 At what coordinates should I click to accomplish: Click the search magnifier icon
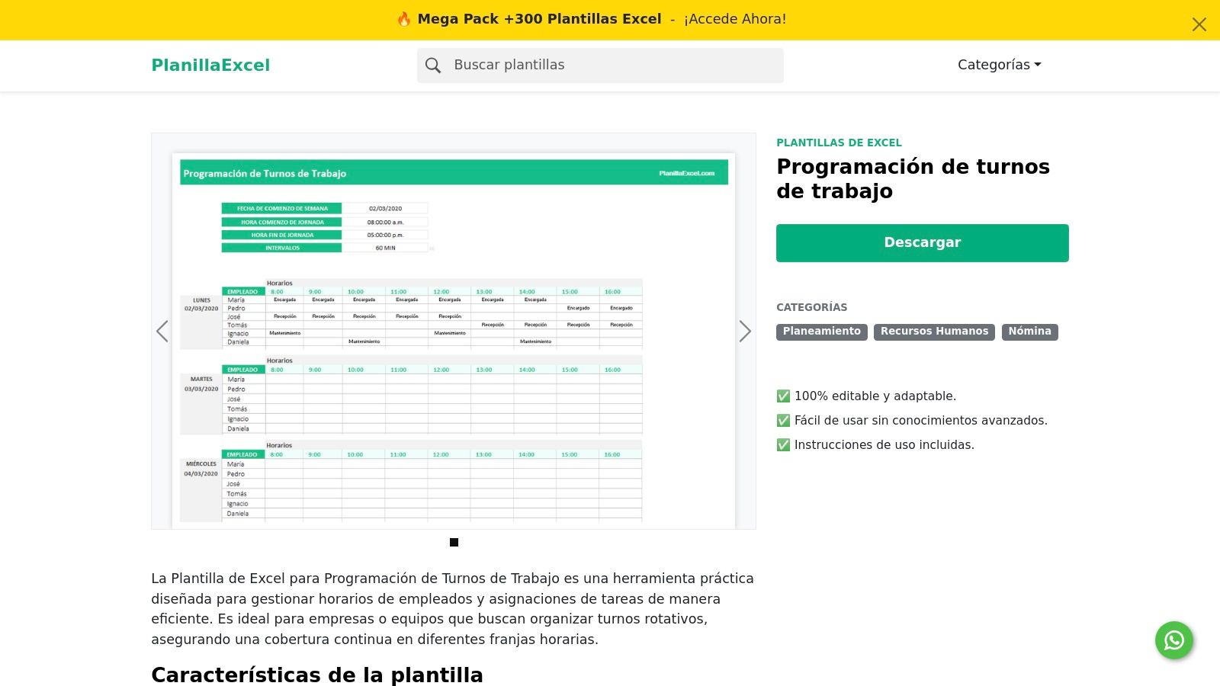pyautogui.click(x=433, y=66)
